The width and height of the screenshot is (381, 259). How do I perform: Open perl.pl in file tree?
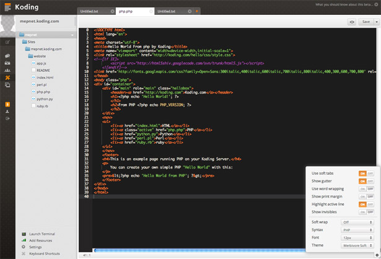point(42,84)
